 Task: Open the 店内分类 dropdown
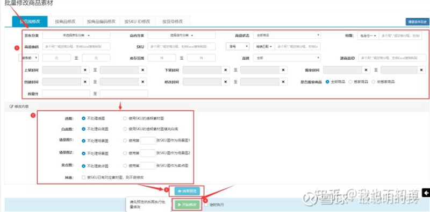pyautogui.click(x=182, y=35)
